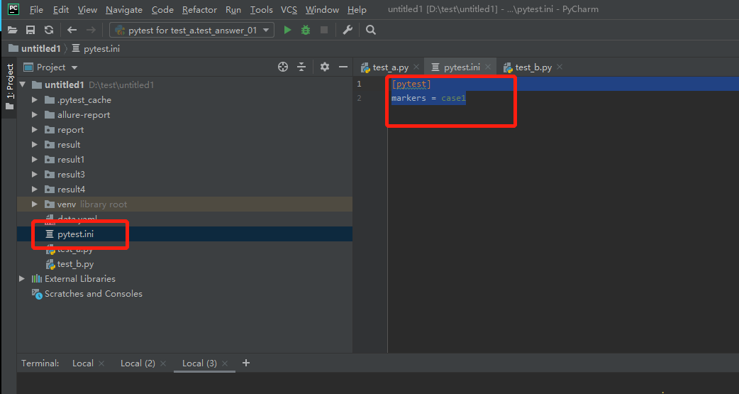The width and height of the screenshot is (739, 394).
Task: Hide the Project panel with minus icon
Action: point(343,67)
